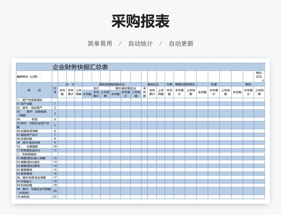281x215 pixels.
Task: Click 本年累计 header under 总计
Action: tap(71, 92)
